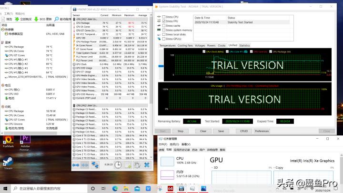Collapse the 功耗 power tree group

[x=2, y=106]
